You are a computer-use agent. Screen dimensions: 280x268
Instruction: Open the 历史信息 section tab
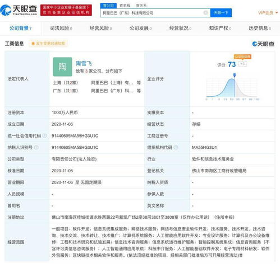[260, 29]
